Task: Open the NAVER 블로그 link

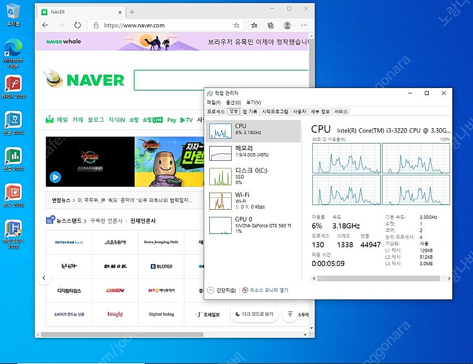Action: coord(96,120)
